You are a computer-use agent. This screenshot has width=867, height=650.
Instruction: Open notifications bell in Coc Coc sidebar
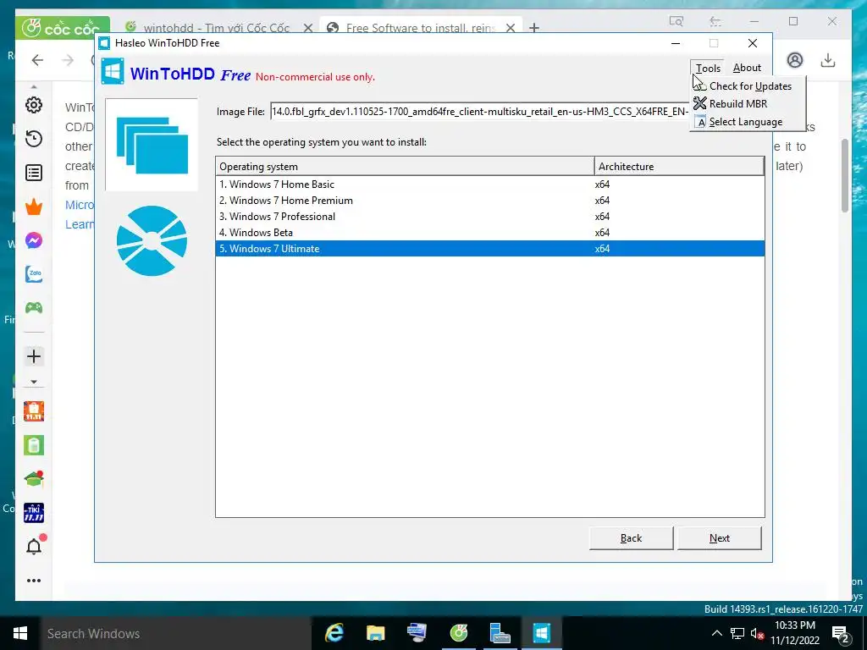34,546
